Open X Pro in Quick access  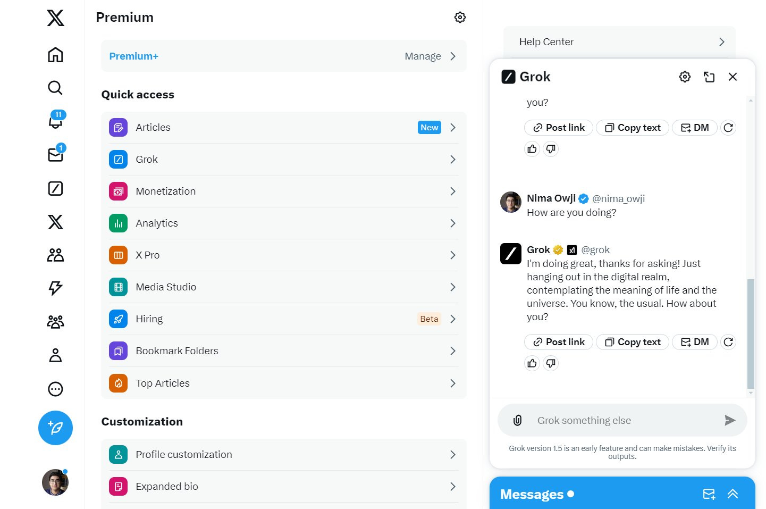pyautogui.click(x=284, y=255)
